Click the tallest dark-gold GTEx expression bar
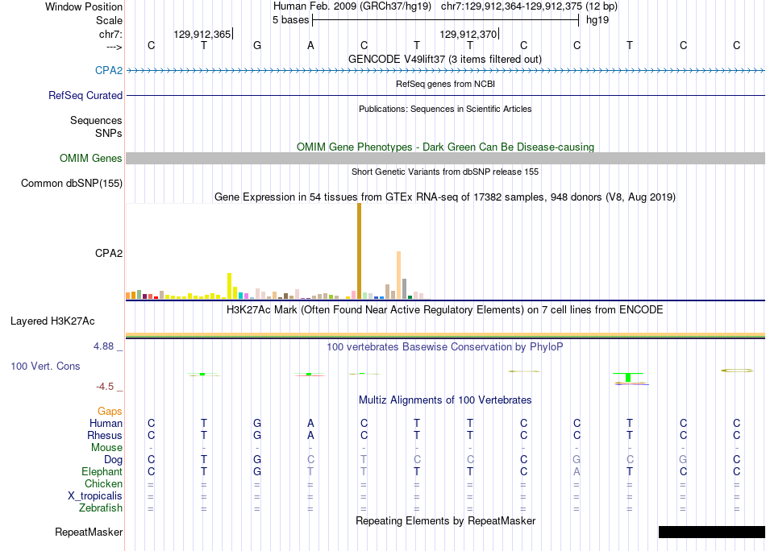Screen dimensions: 766x551 359,251
